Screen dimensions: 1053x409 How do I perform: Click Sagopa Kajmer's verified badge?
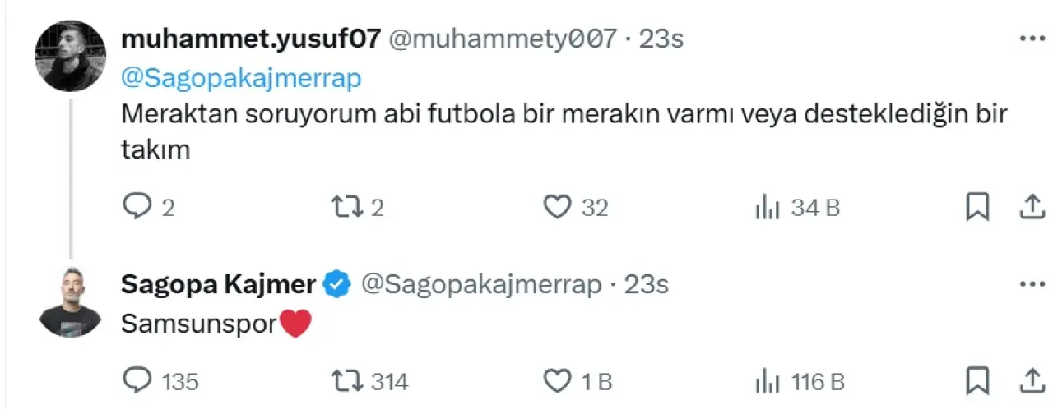point(338,285)
